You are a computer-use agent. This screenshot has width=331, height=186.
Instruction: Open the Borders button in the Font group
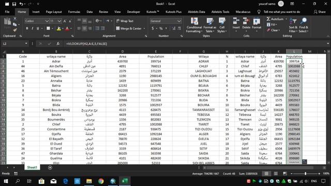coord(48,28)
